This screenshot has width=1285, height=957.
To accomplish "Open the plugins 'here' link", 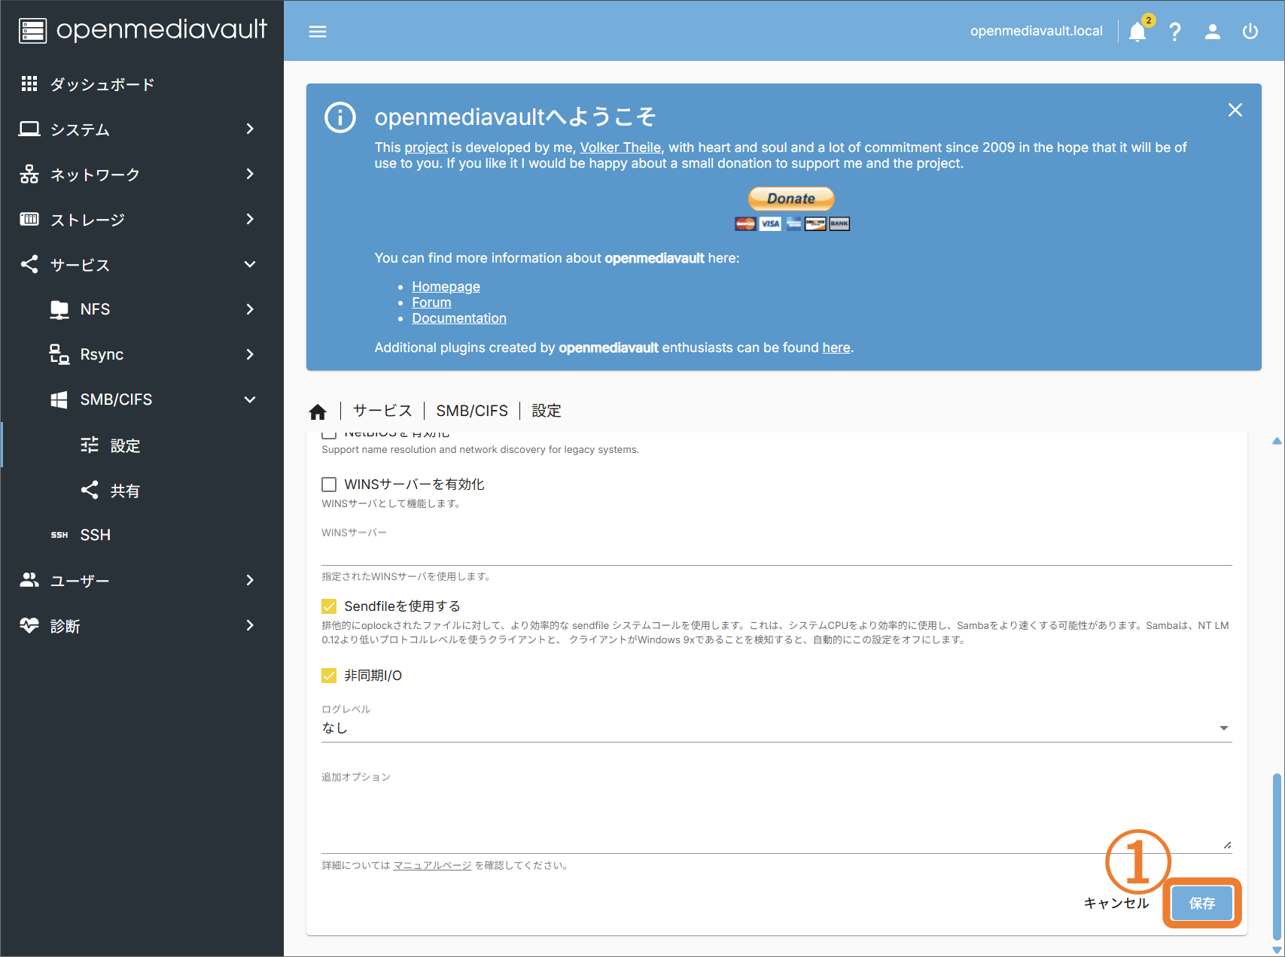I will (836, 348).
